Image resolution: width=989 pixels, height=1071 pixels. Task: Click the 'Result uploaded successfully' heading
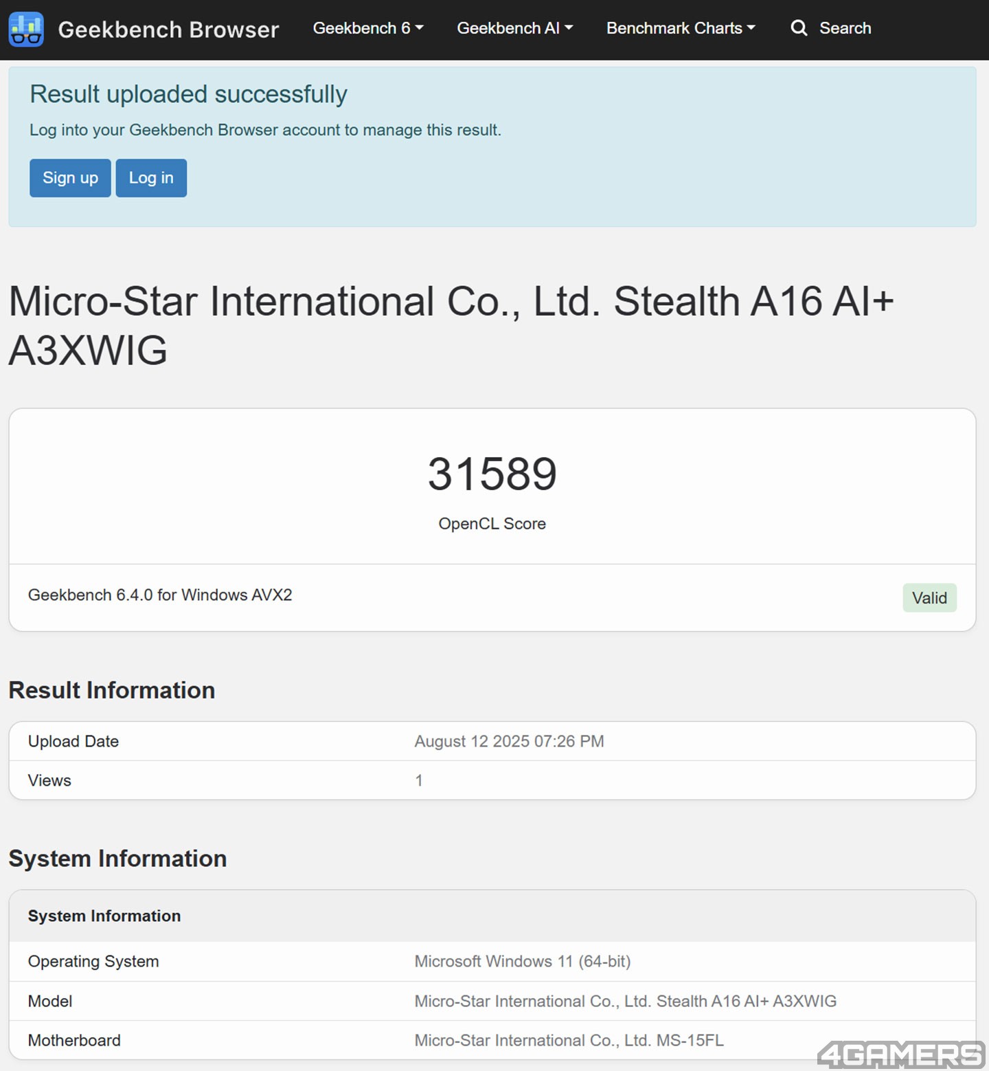[188, 94]
